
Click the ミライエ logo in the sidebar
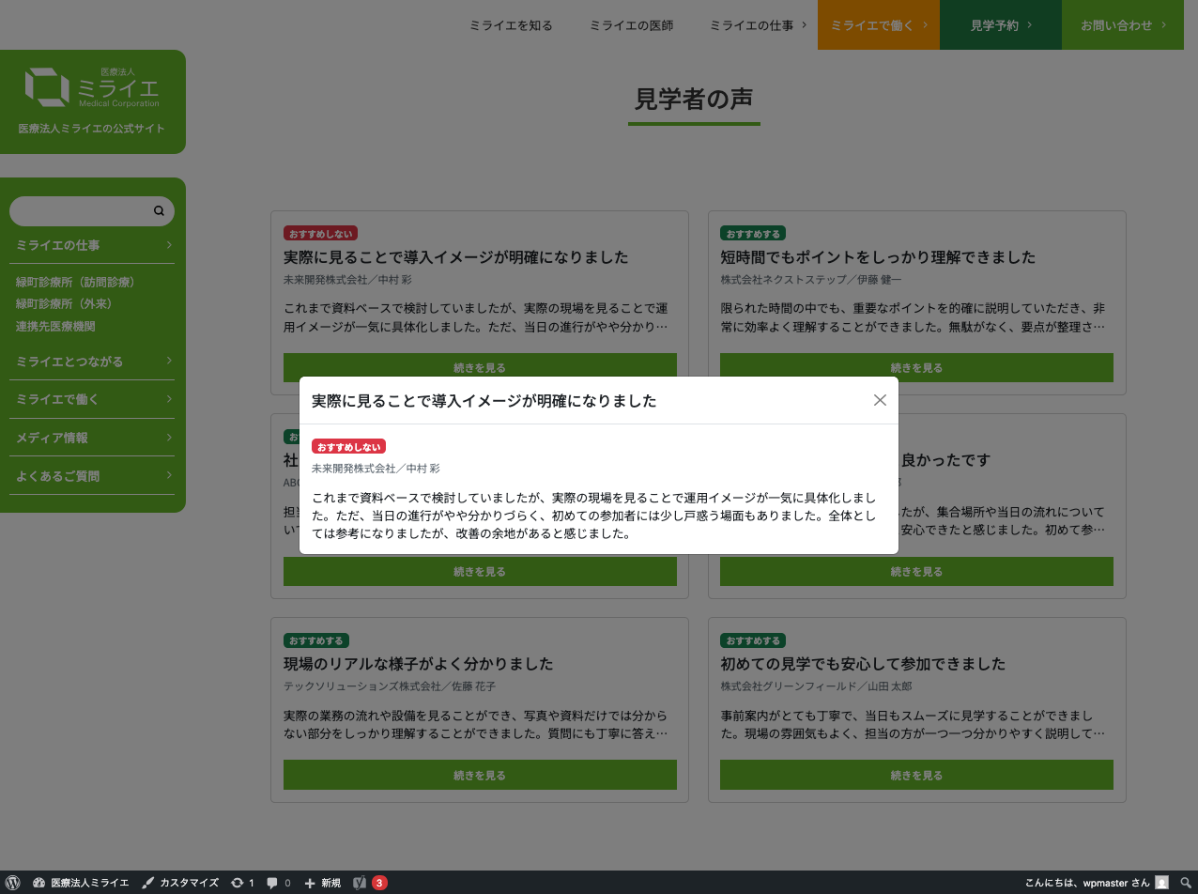coord(92,87)
